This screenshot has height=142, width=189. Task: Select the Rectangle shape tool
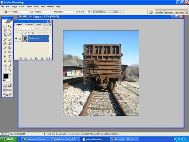[10, 60]
